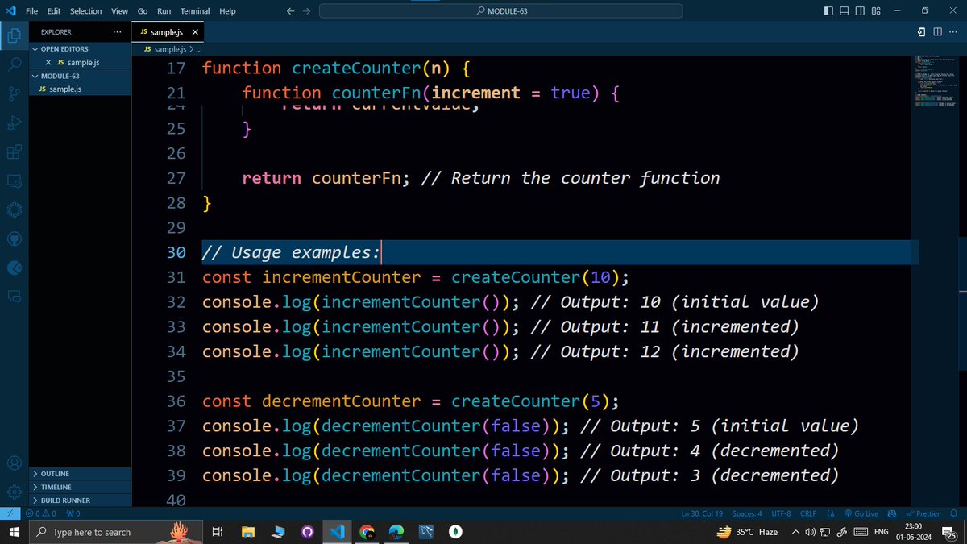Click the volume icon in the system tray
The height and width of the screenshot is (544, 967).
pos(810,532)
